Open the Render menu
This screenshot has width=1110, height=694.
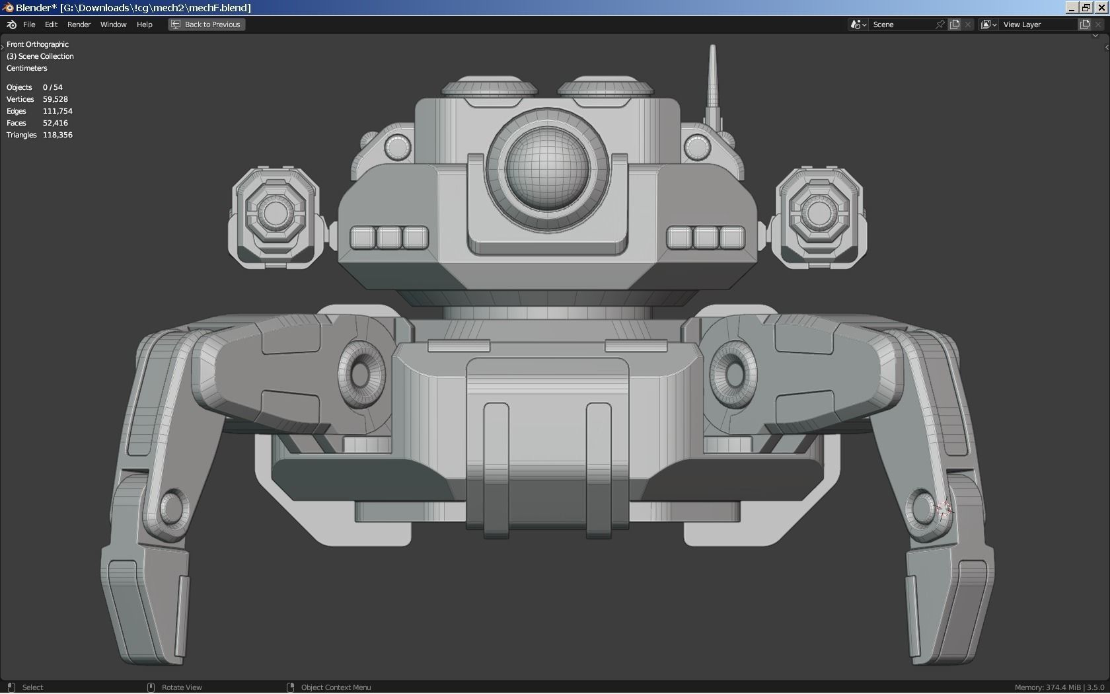79,24
